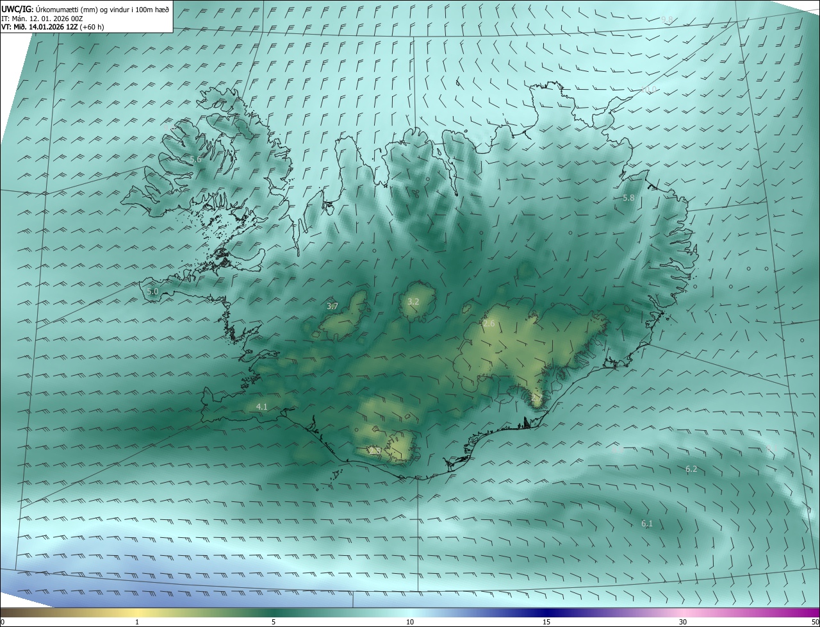Click the legend tick label 5
Screen dimensions: 820x627
pyautogui.click(x=274, y=622)
